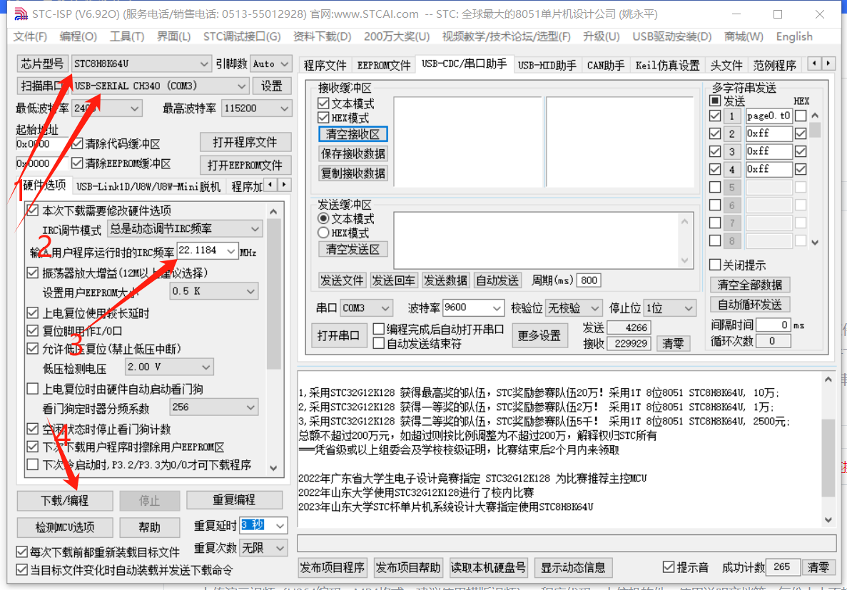Expand the 停止位 1位 dropdown
Viewport: 847px width, 590px height.
[x=688, y=308]
